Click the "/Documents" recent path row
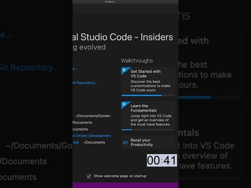Viewport: 251px width, 188px height. (x=82, y=123)
